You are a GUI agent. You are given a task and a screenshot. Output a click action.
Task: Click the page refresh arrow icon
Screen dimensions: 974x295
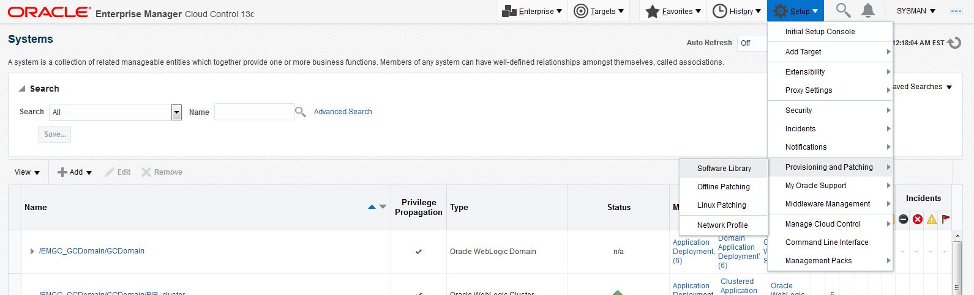954,43
